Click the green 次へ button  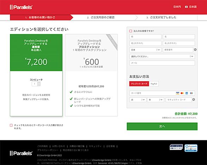pyautogui.click(x=162, y=126)
